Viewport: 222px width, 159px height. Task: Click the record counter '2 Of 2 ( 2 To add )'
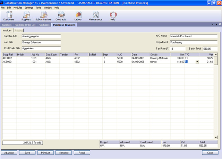click(x=23, y=143)
